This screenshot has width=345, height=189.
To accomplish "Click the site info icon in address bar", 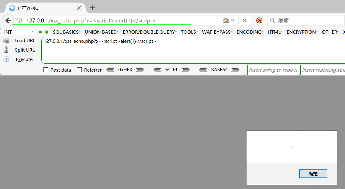I will point(19,20).
